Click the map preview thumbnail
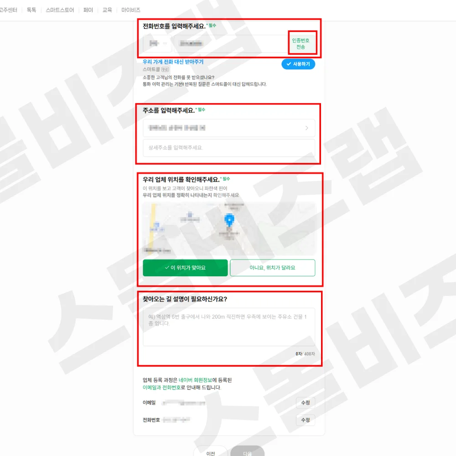This screenshot has width=456, height=456. coord(229,229)
